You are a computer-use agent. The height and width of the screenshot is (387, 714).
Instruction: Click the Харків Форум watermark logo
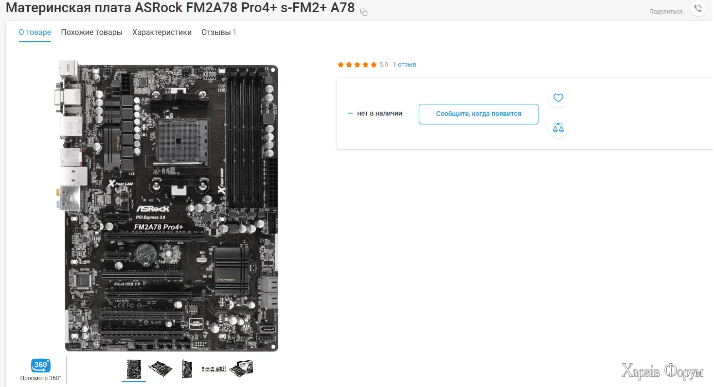(662, 372)
